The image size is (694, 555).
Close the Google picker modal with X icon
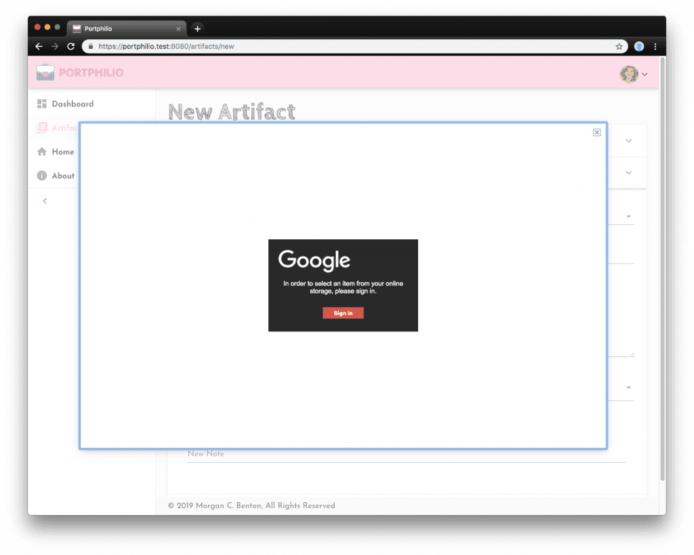[x=596, y=132]
